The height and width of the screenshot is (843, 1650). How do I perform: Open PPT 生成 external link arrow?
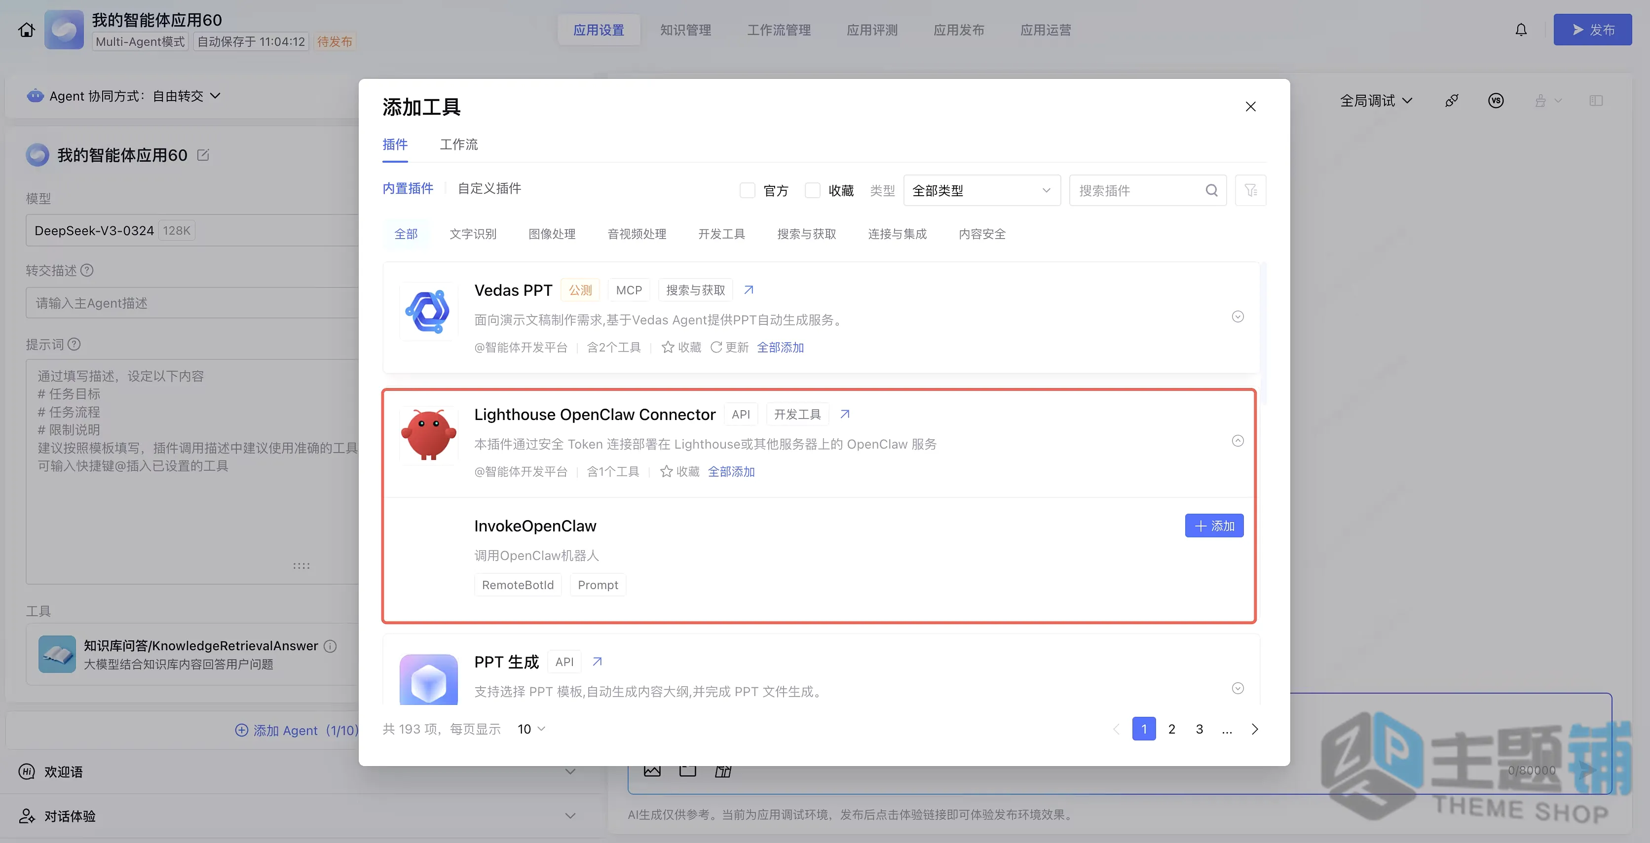click(597, 661)
